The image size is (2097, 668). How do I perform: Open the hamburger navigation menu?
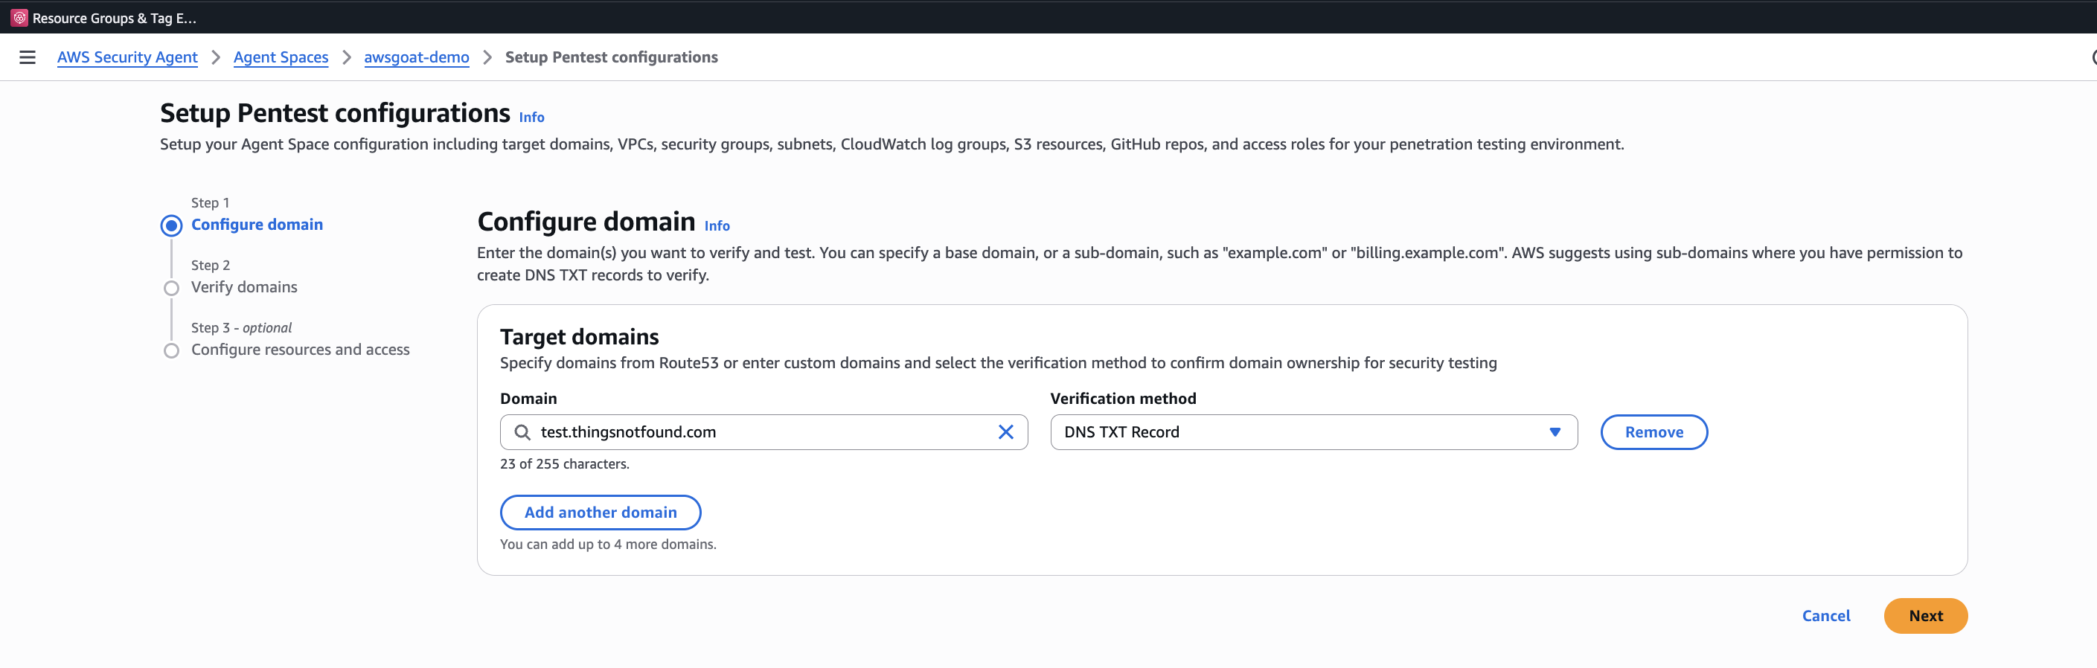[x=27, y=57]
